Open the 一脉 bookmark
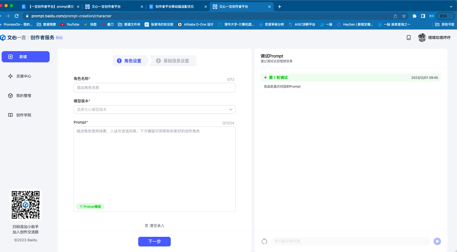 tap(326, 25)
